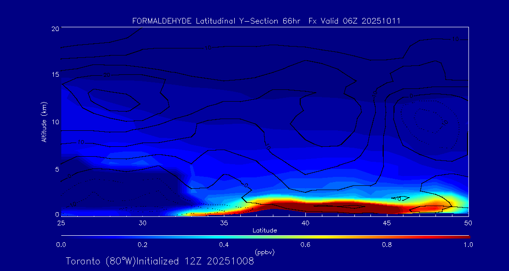509x271 pixels.
Task: Click color scale value 0.2
Action: point(142,245)
